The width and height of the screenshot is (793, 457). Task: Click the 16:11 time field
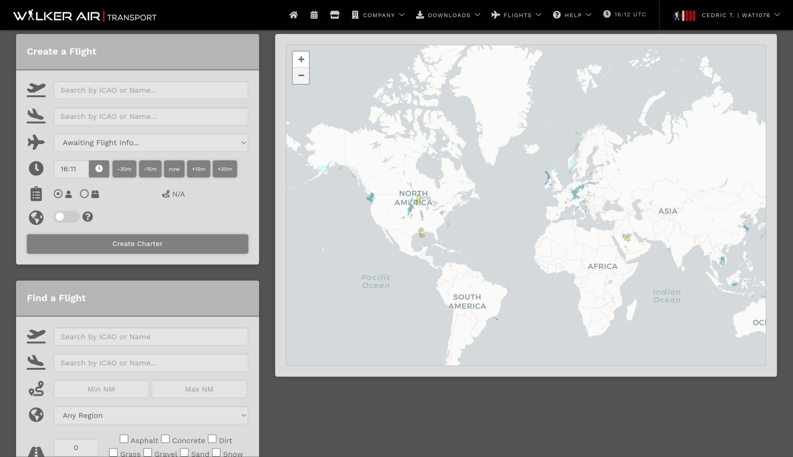click(x=71, y=169)
